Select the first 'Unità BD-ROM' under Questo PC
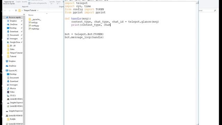This screenshot has height=125, width=222. point(15,99)
